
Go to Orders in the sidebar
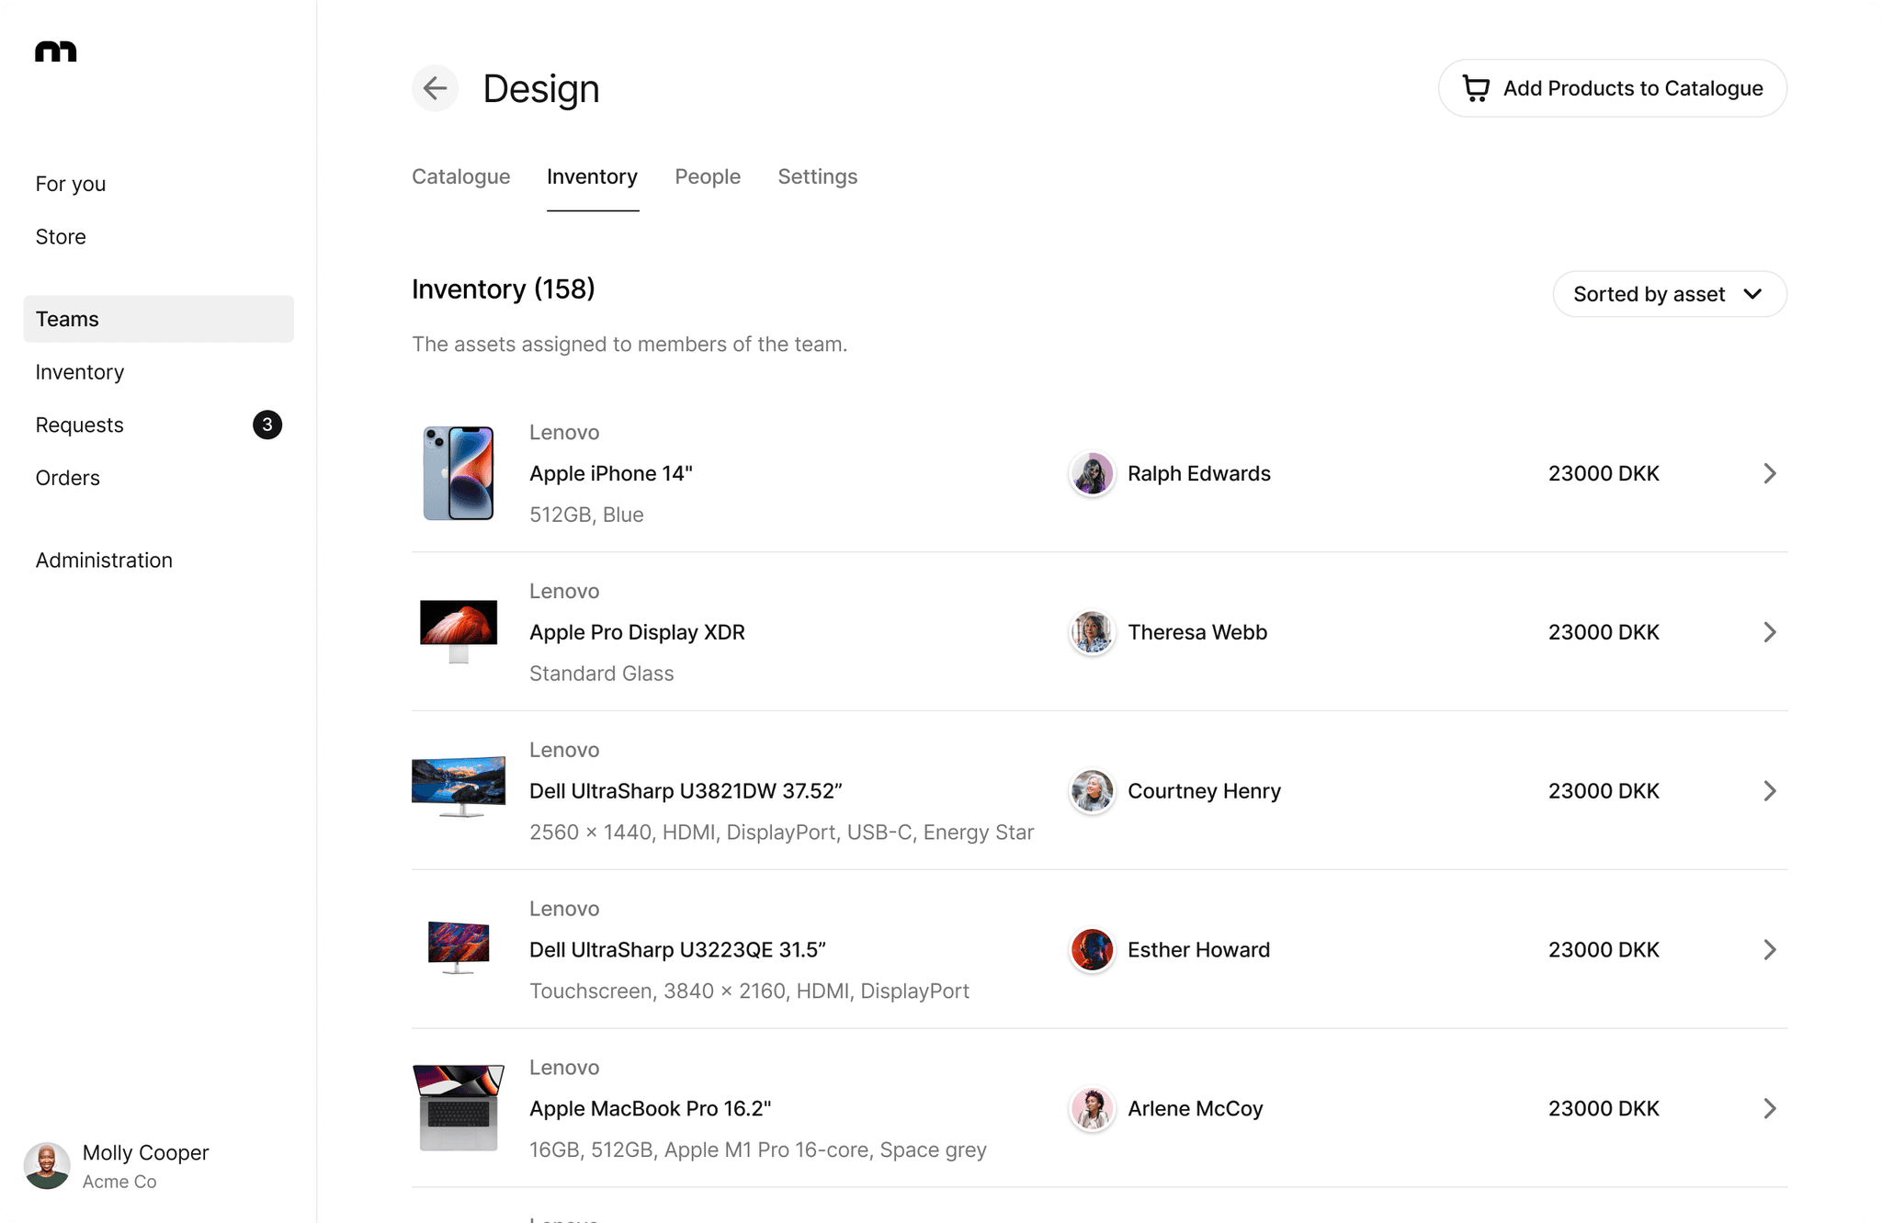(x=68, y=478)
